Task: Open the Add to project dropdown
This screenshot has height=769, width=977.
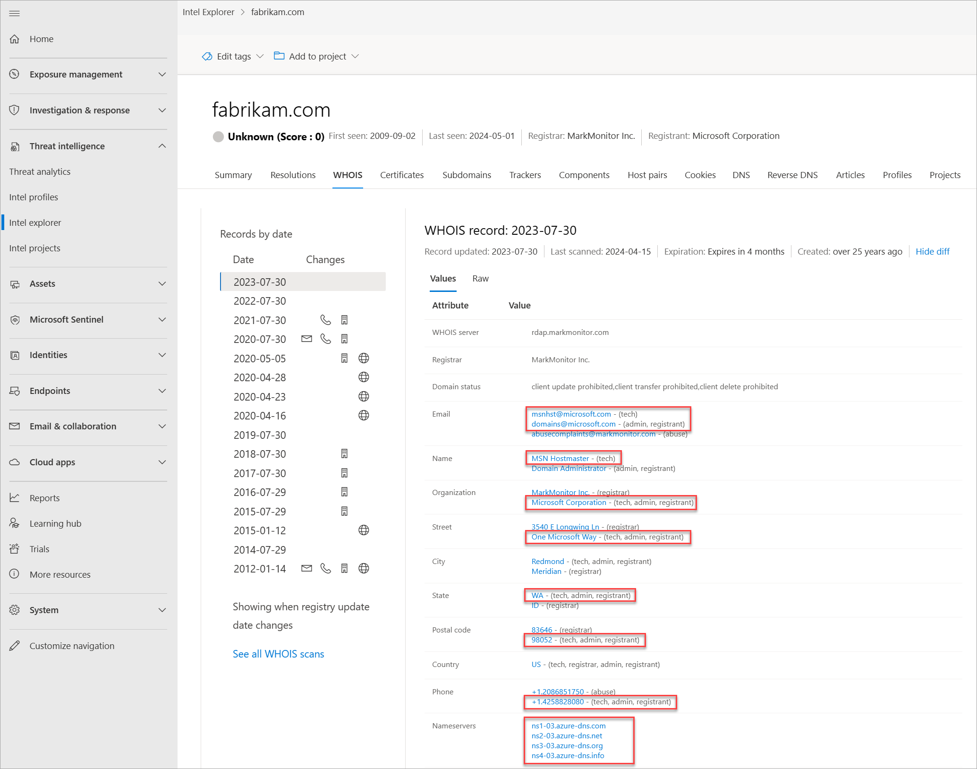Action: (356, 57)
